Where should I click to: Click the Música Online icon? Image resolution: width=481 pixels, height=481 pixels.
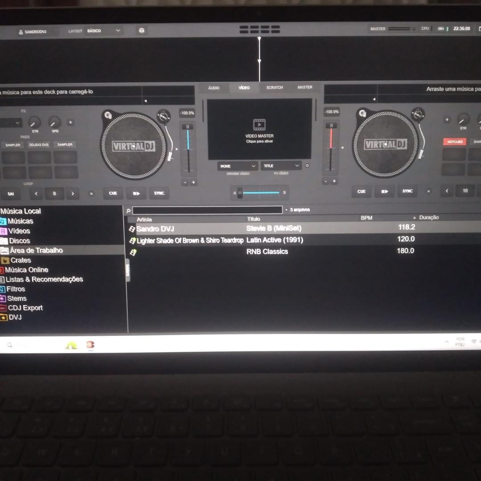pos(2,270)
